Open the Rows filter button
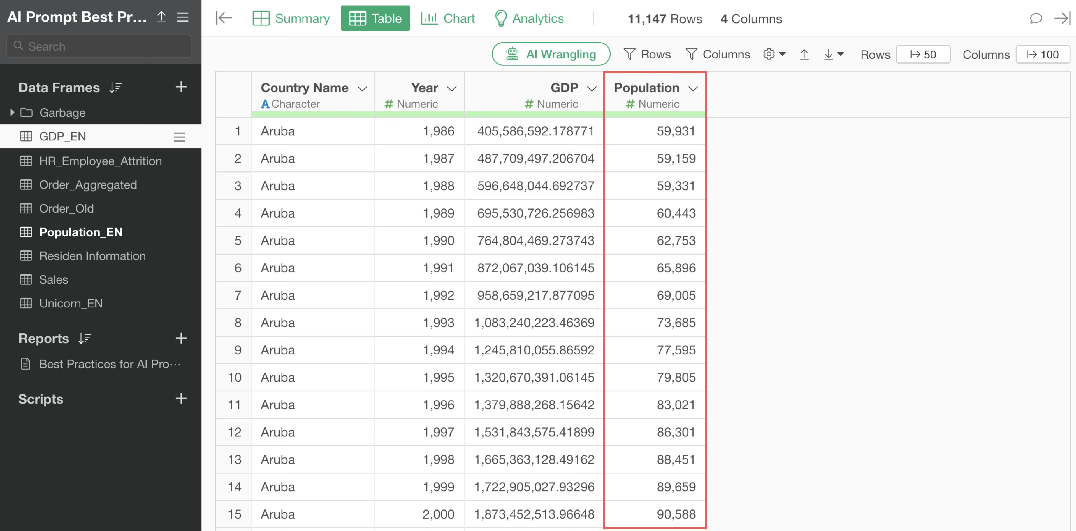The width and height of the screenshot is (1076, 531). click(x=647, y=54)
